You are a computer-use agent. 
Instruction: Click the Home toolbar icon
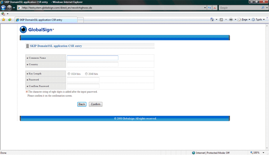tap(212, 19)
